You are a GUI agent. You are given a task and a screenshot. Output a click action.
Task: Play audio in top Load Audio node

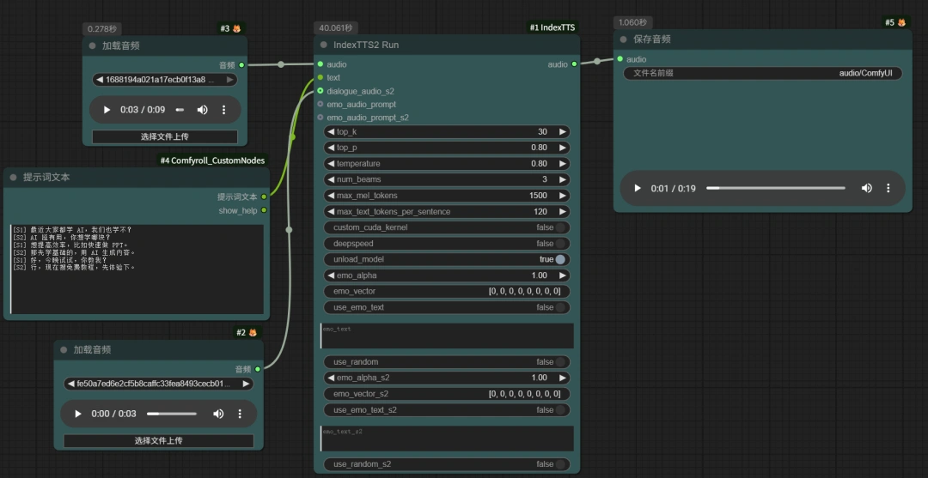[107, 110]
